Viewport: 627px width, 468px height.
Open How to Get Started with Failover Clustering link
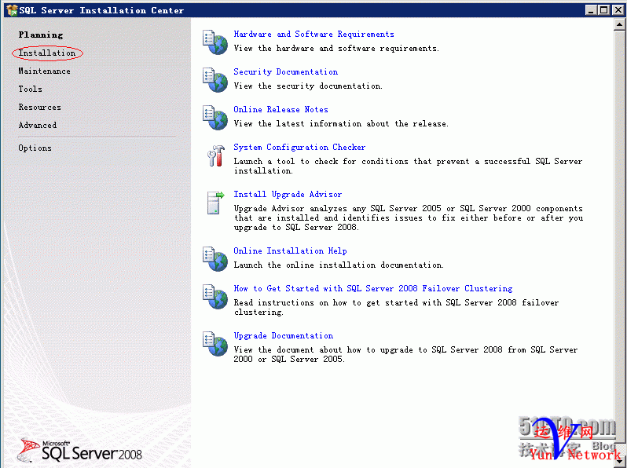[x=373, y=288]
